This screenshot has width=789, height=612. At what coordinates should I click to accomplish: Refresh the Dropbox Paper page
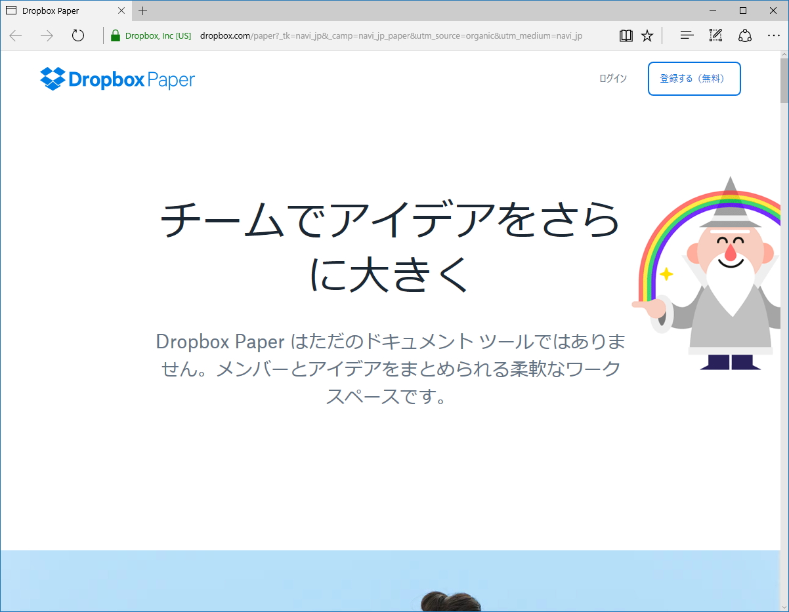78,35
